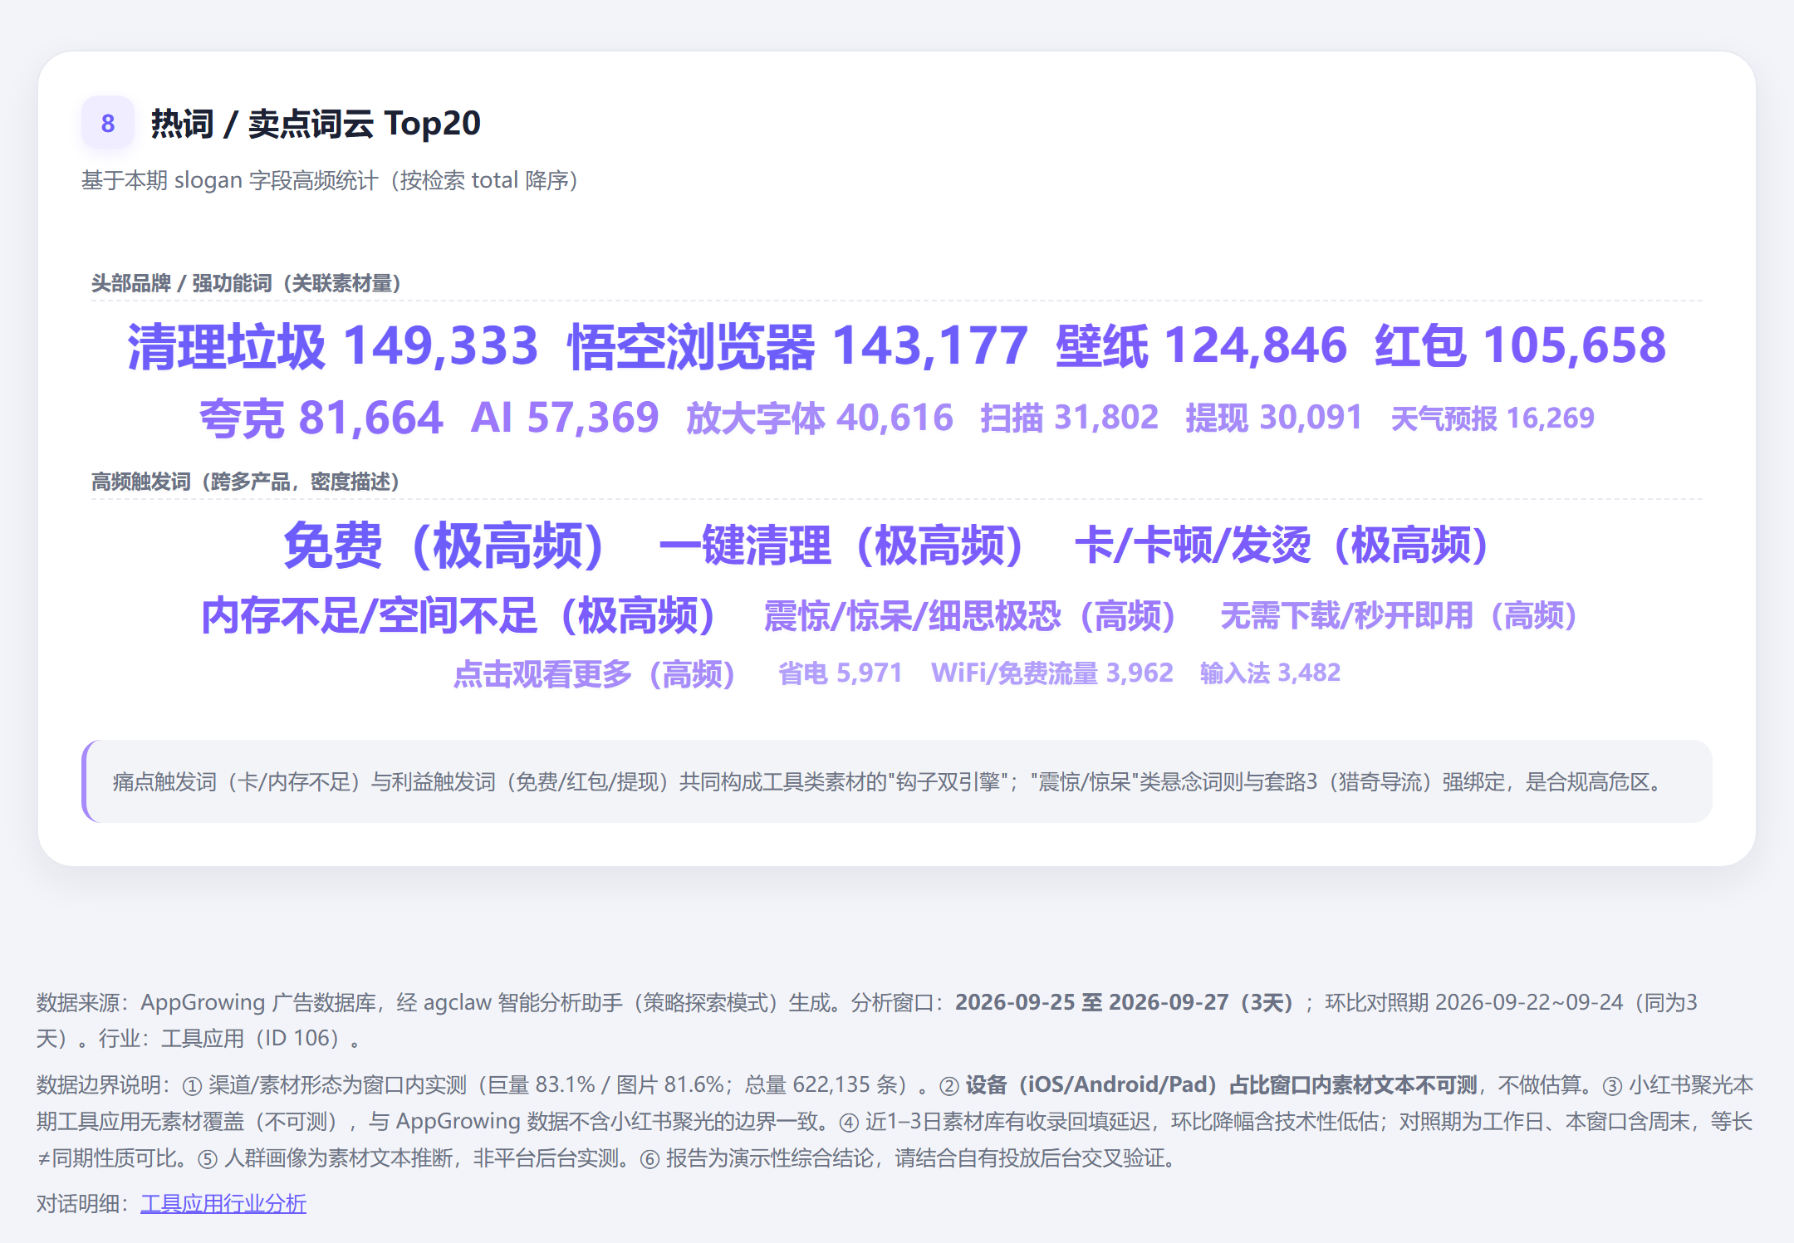
Task: Select the trigger word 卡/卡顿/发烫（极高频）
Action: click(1283, 546)
